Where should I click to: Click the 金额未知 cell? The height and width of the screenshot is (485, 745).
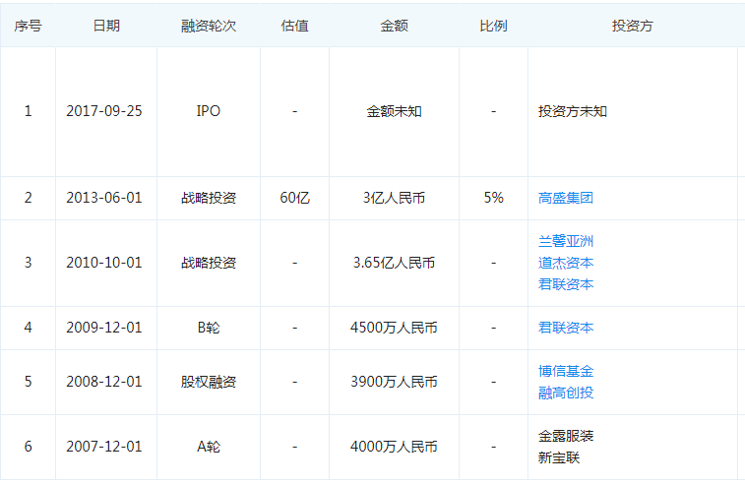(x=394, y=111)
